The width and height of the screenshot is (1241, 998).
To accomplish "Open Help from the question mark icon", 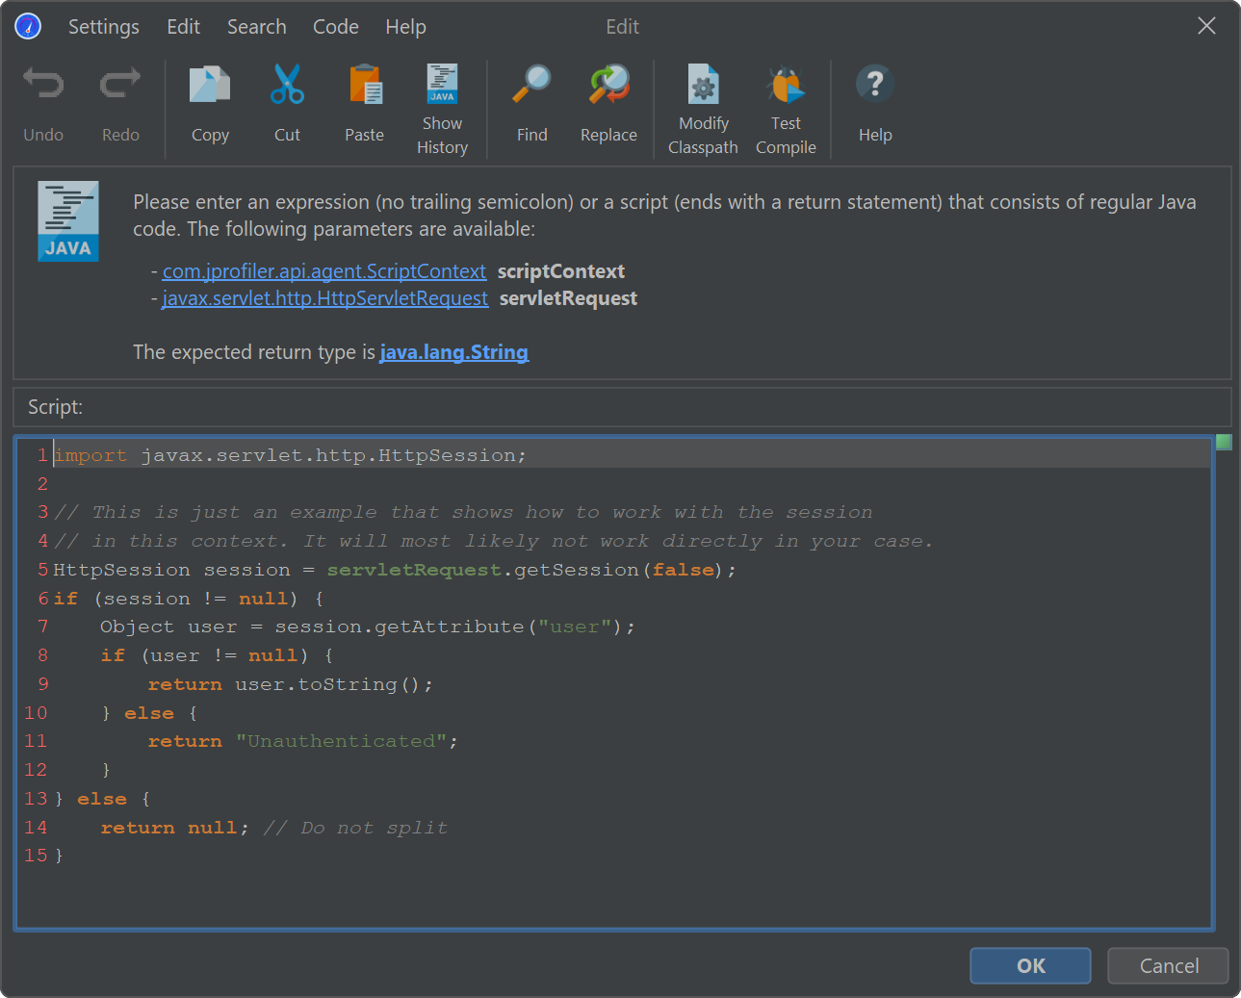I will click(875, 85).
